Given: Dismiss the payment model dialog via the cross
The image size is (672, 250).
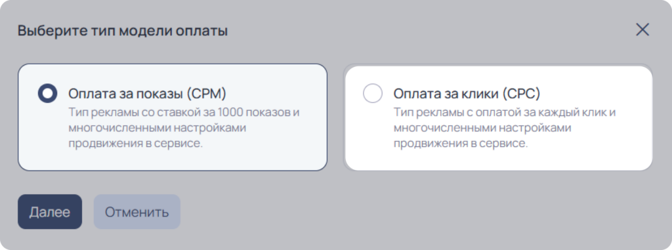Looking at the screenshot, I should point(642,30).
